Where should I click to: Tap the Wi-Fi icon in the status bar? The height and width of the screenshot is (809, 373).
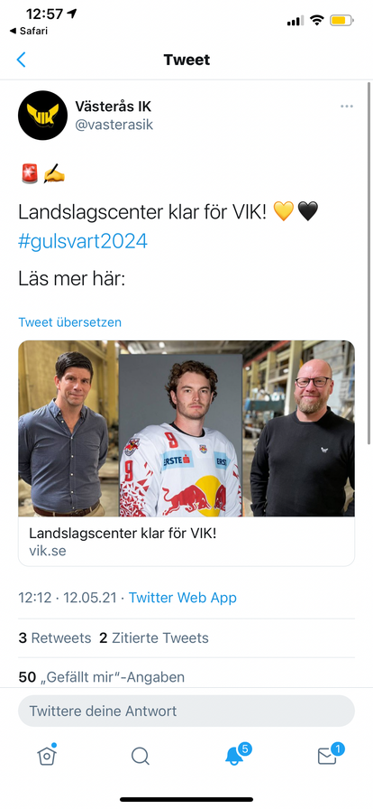click(x=317, y=21)
